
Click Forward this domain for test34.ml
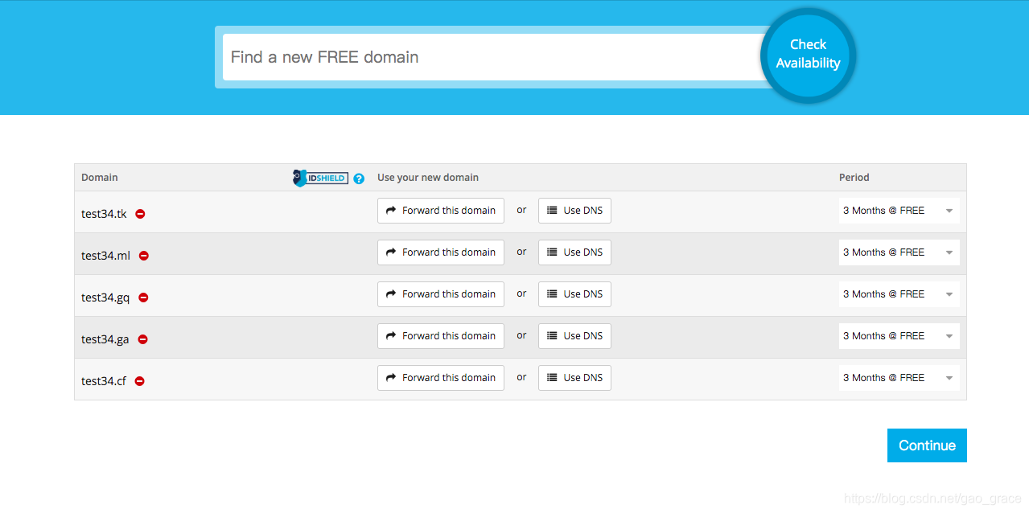pos(441,252)
